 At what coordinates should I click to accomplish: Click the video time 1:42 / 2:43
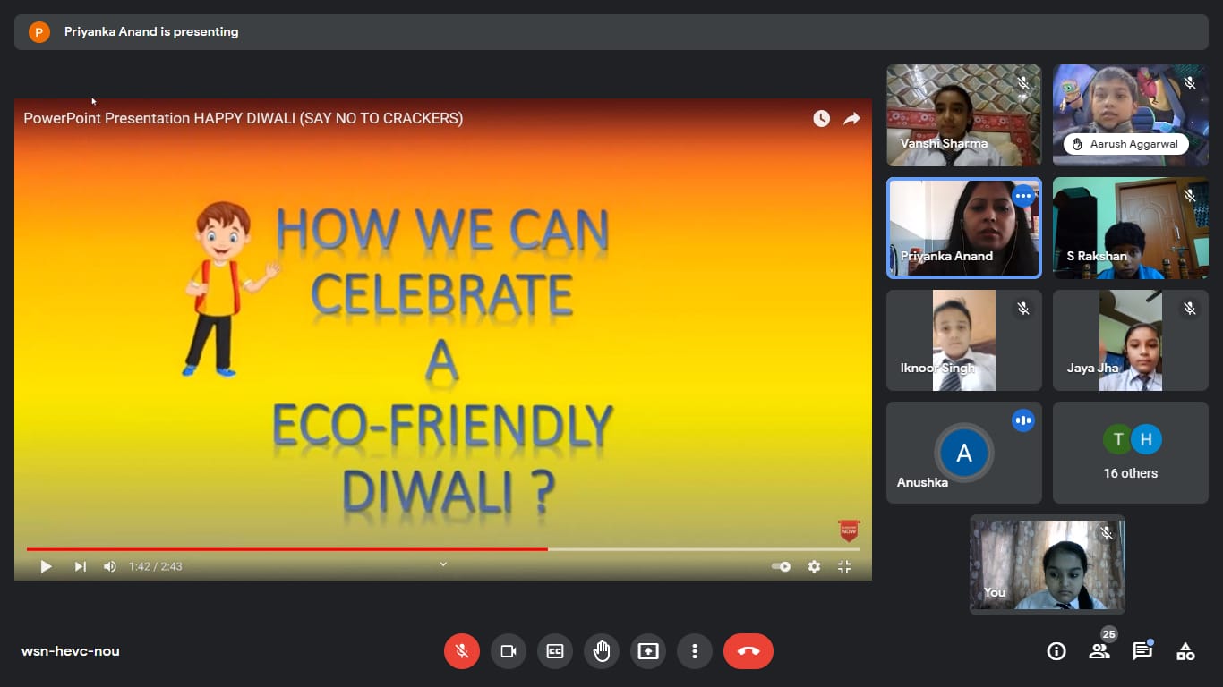point(156,566)
